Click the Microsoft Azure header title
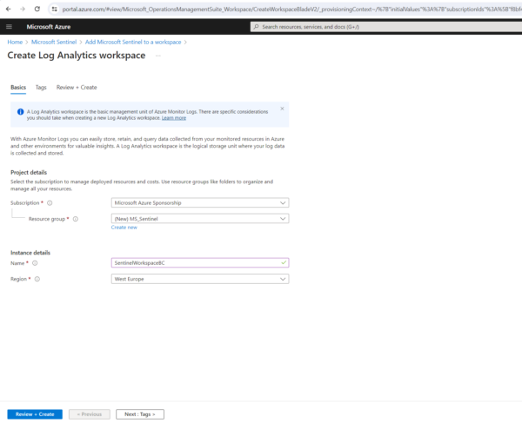 (48, 27)
